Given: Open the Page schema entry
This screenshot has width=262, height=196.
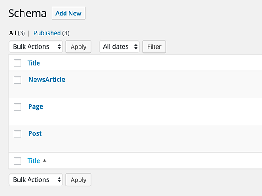Looking at the screenshot, I should (36, 106).
